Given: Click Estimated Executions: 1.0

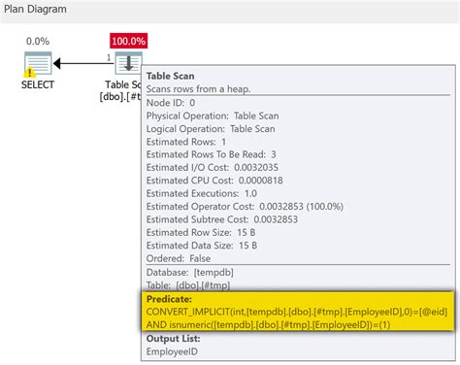Looking at the screenshot, I should pyautogui.click(x=202, y=193).
